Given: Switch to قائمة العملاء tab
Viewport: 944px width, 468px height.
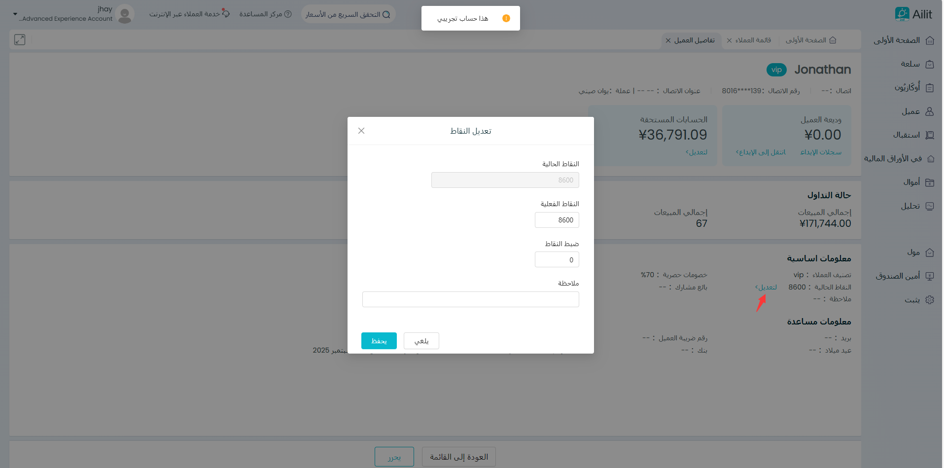Looking at the screenshot, I should 753,40.
